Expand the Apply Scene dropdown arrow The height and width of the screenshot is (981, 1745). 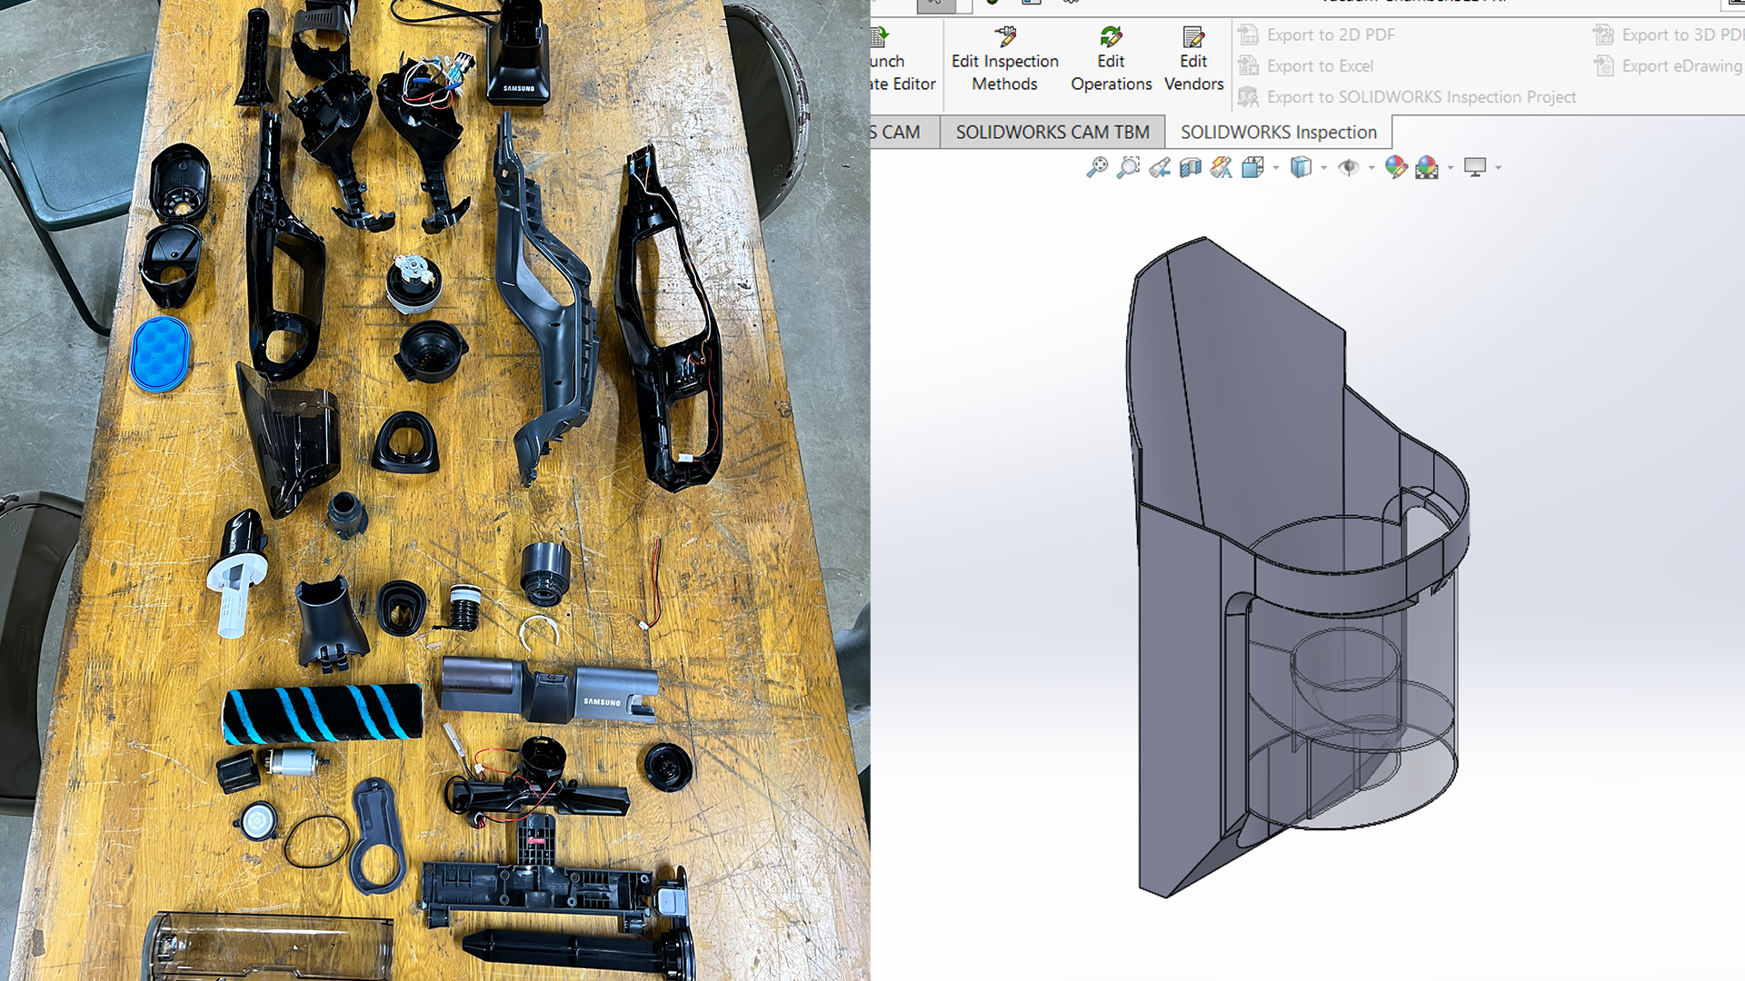1451,168
